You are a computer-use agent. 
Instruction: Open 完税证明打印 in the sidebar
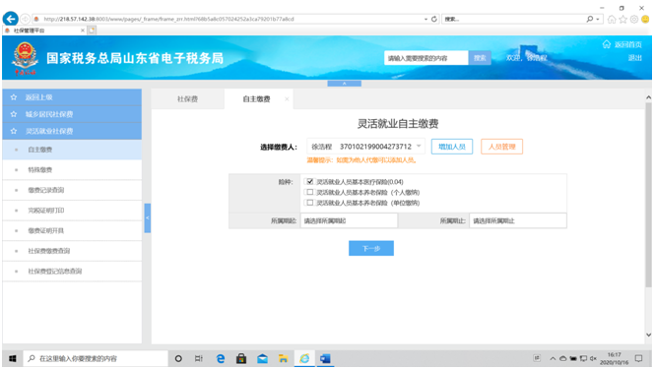(72, 211)
